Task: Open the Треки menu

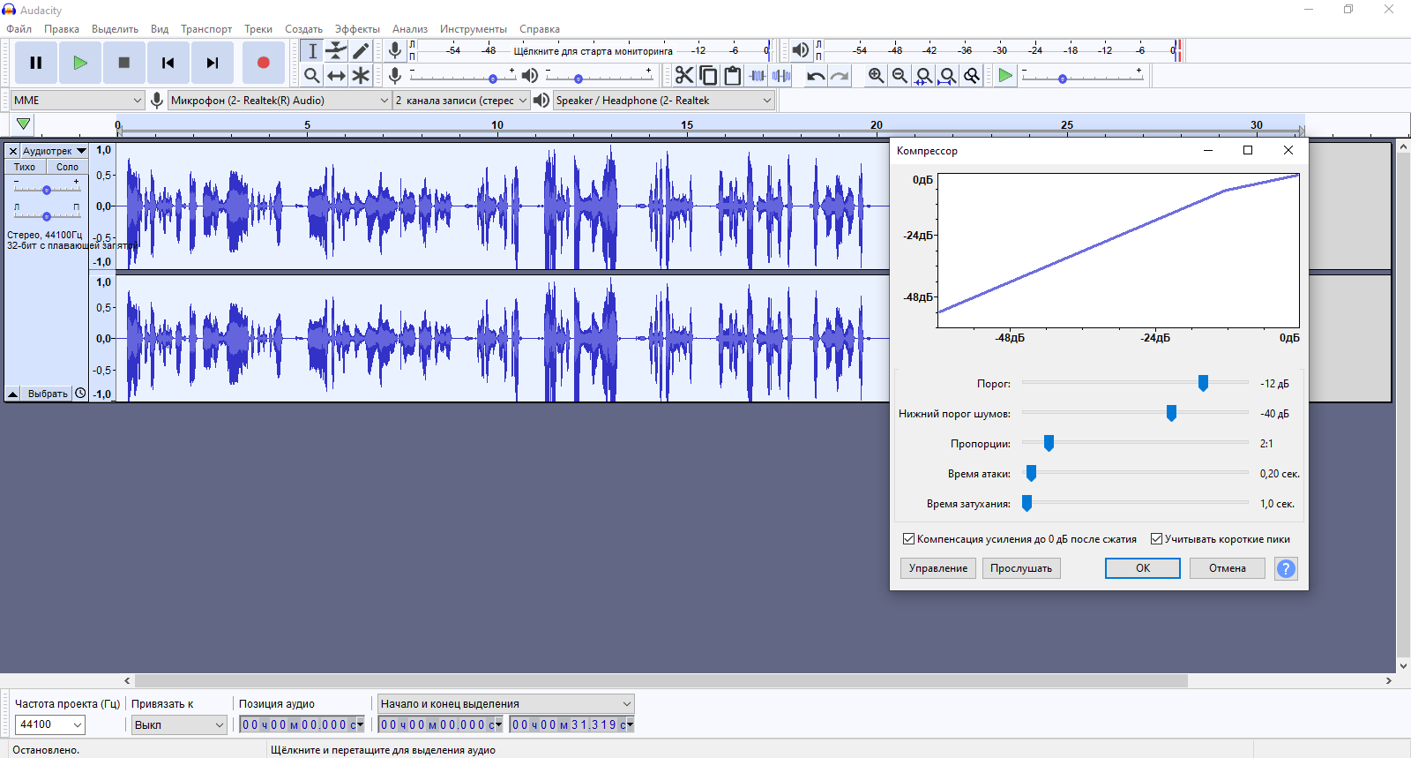Action: [258, 29]
